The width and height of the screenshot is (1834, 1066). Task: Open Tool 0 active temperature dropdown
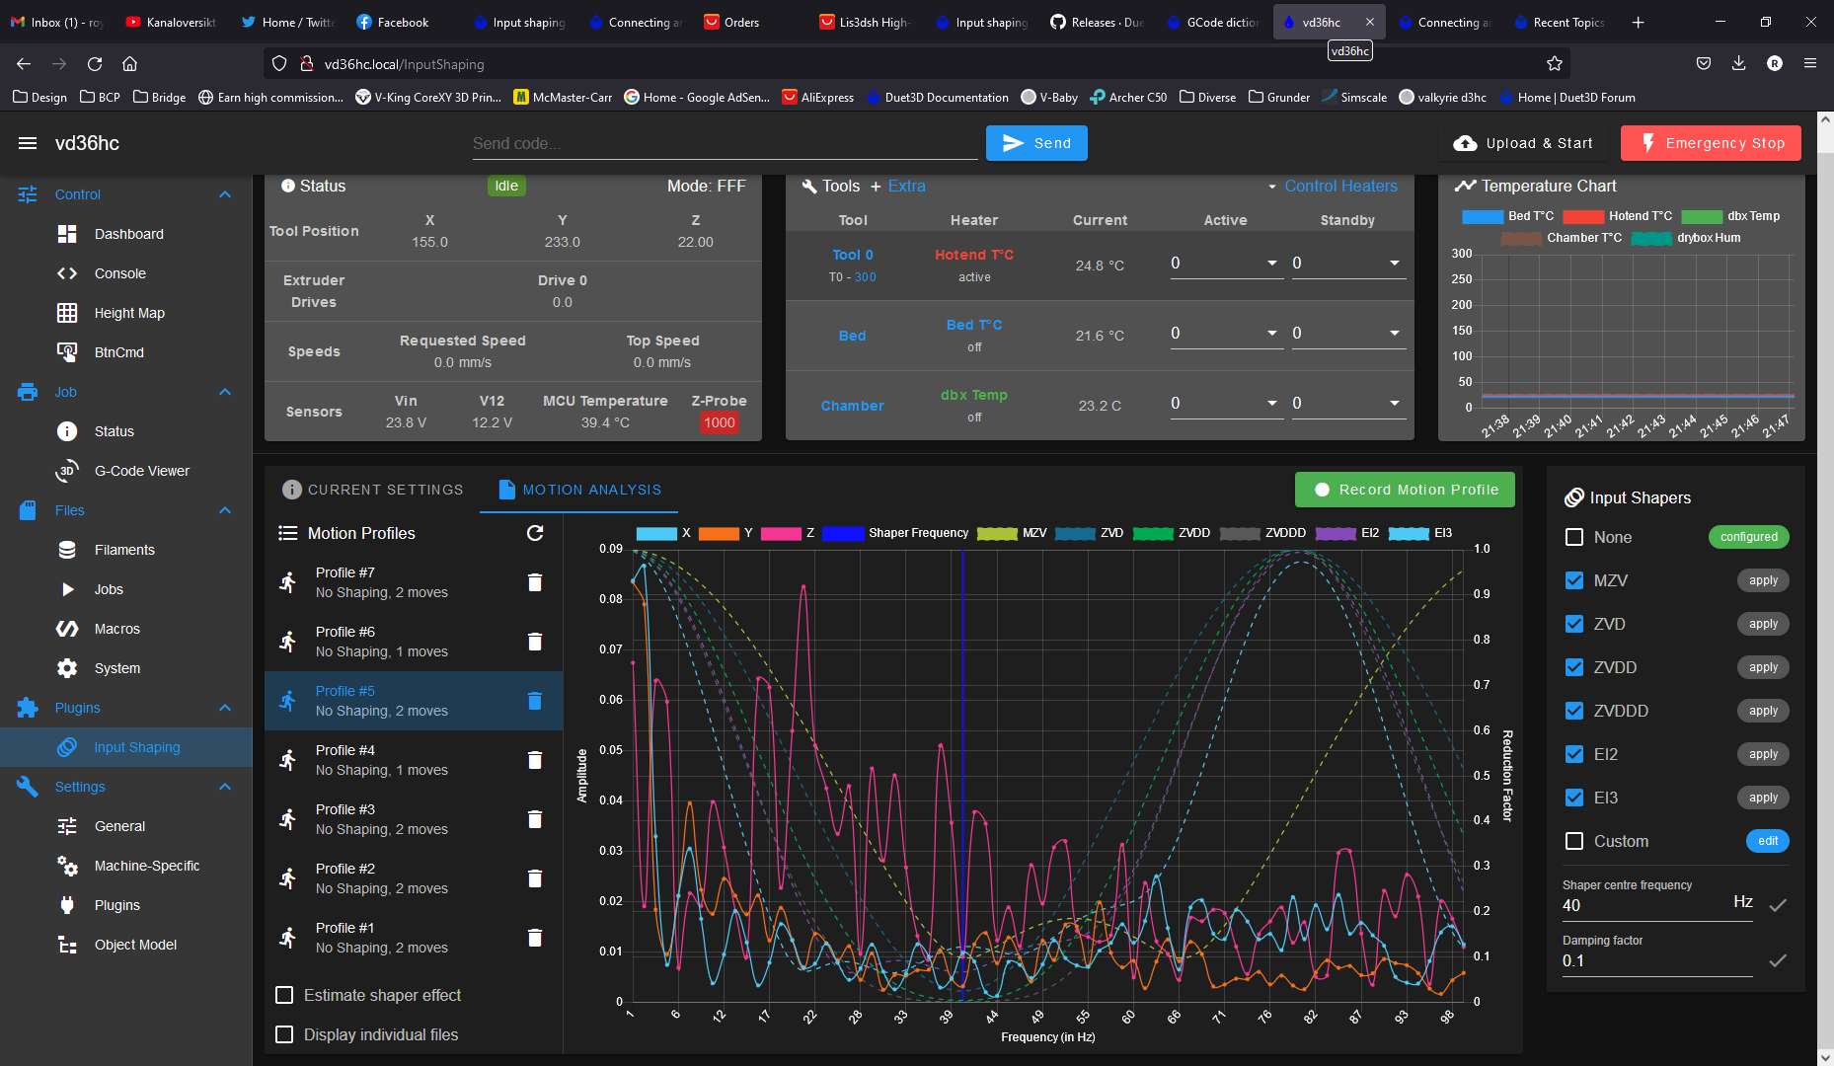click(x=1272, y=263)
